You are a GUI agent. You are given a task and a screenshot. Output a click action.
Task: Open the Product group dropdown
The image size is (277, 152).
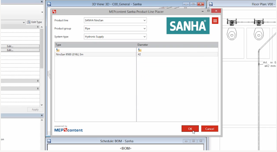(115, 29)
